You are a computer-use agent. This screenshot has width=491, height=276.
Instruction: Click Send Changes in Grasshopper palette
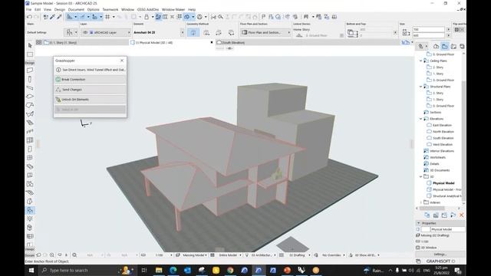click(91, 90)
